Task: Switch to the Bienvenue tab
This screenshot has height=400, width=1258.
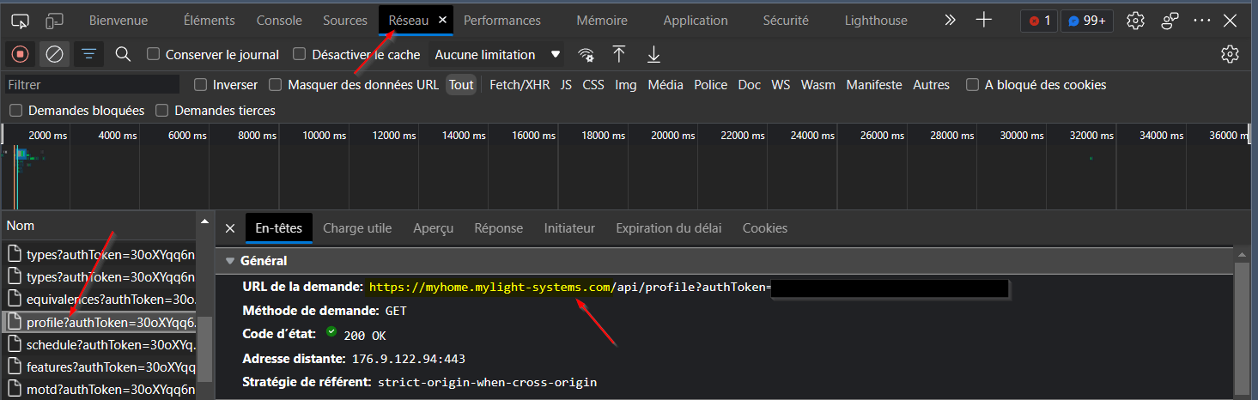Action: click(119, 20)
